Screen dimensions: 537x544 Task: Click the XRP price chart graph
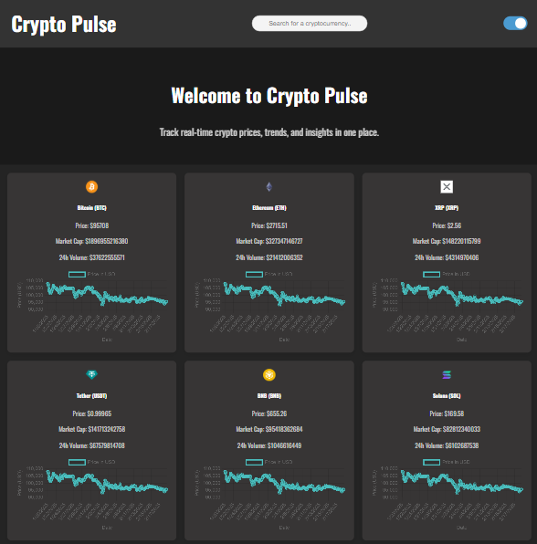pyautogui.click(x=462, y=295)
